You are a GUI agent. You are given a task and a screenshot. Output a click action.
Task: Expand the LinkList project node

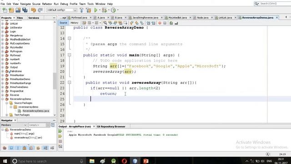coord(3,24)
